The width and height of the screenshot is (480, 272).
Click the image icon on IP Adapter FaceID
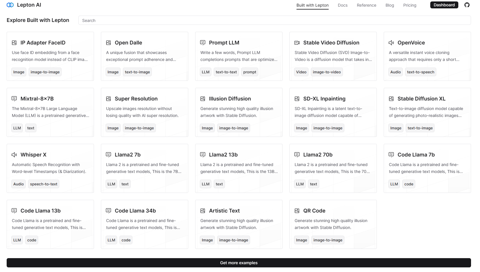point(14,43)
